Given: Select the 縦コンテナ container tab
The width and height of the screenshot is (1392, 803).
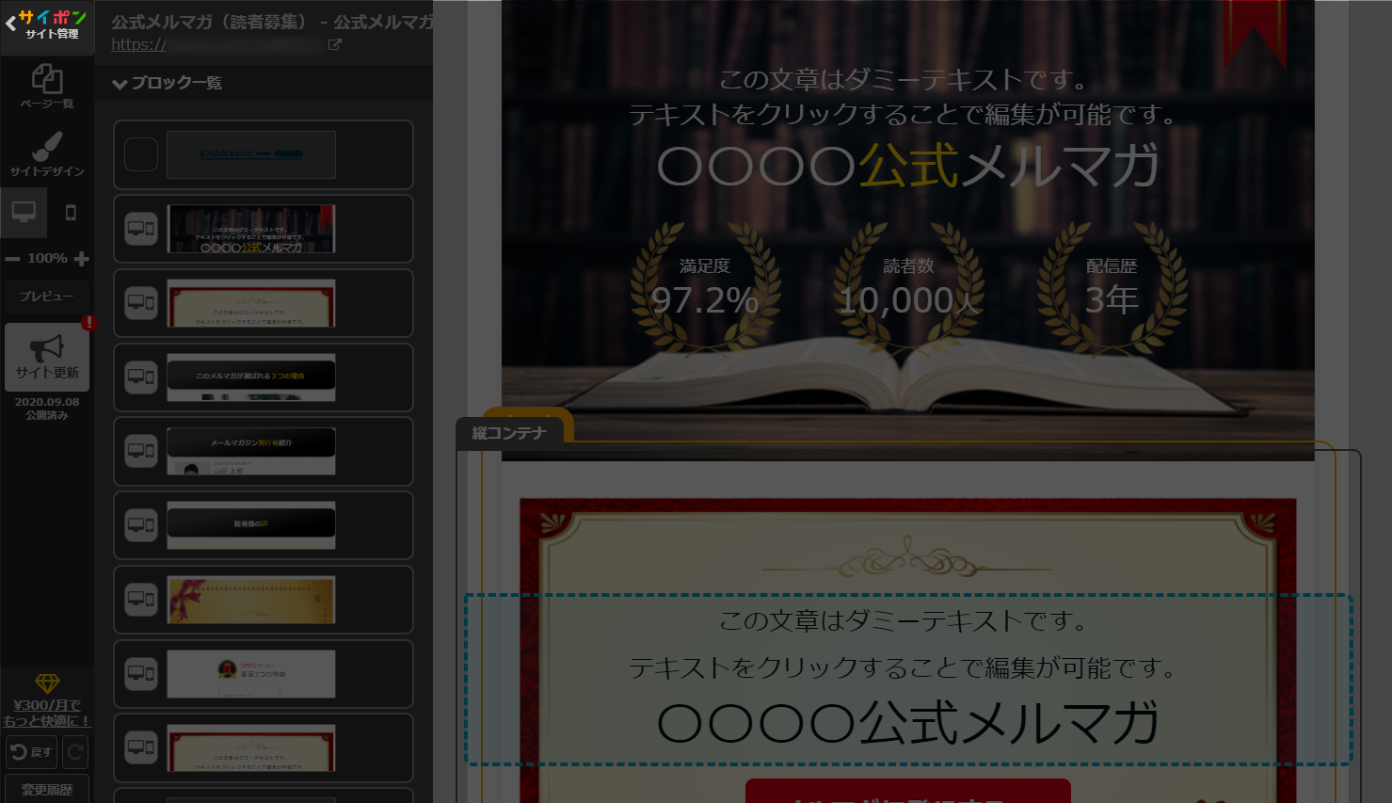Looking at the screenshot, I should point(509,433).
